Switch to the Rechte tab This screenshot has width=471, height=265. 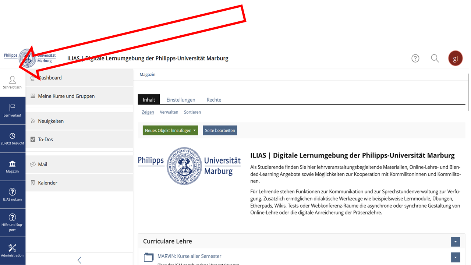click(x=214, y=100)
